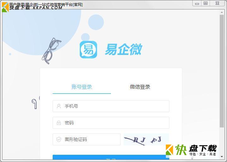Click the scrollbar down arrow

222,157
